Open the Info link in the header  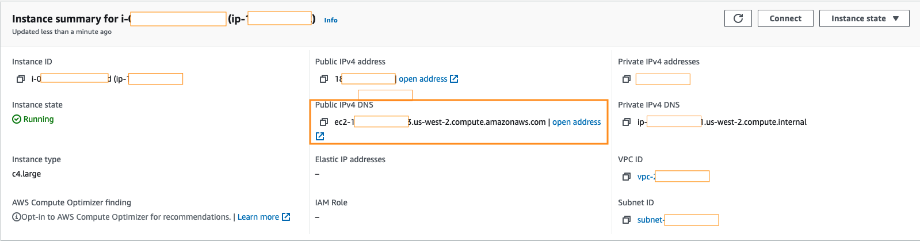click(331, 20)
